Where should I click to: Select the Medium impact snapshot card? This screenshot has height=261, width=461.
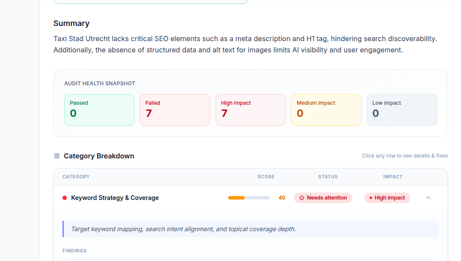pyautogui.click(x=327, y=110)
